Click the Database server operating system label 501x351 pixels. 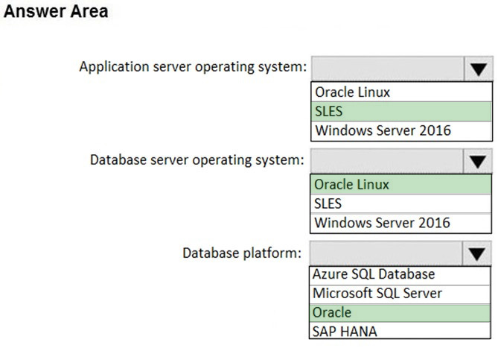[x=197, y=160]
